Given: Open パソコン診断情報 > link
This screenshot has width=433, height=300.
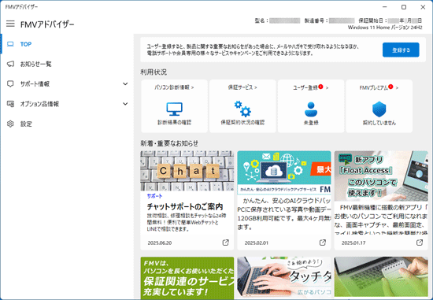Looking at the screenshot, I should [174, 87].
